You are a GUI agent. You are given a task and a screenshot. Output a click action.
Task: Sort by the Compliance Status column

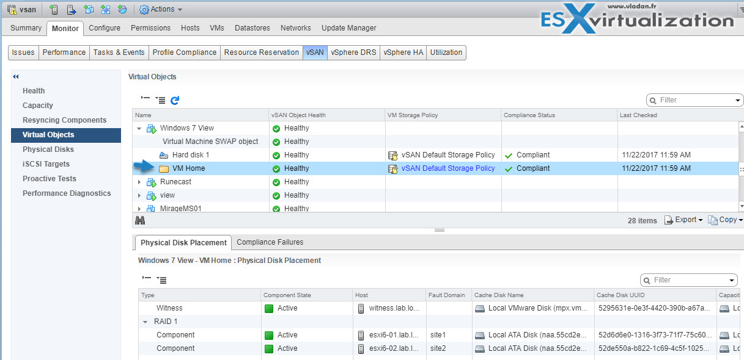(x=559, y=115)
